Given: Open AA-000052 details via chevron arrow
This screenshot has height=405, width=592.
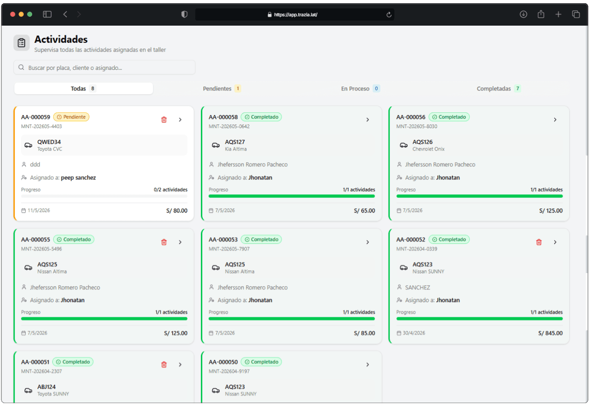Looking at the screenshot, I should 555,242.
